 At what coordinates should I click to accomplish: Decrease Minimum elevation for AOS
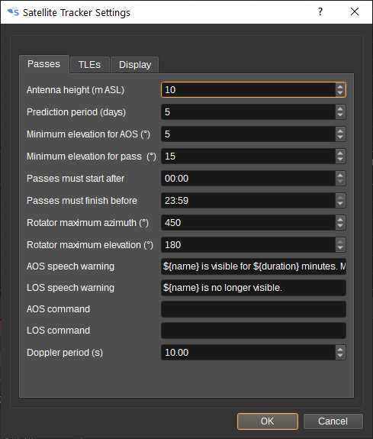(340, 137)
